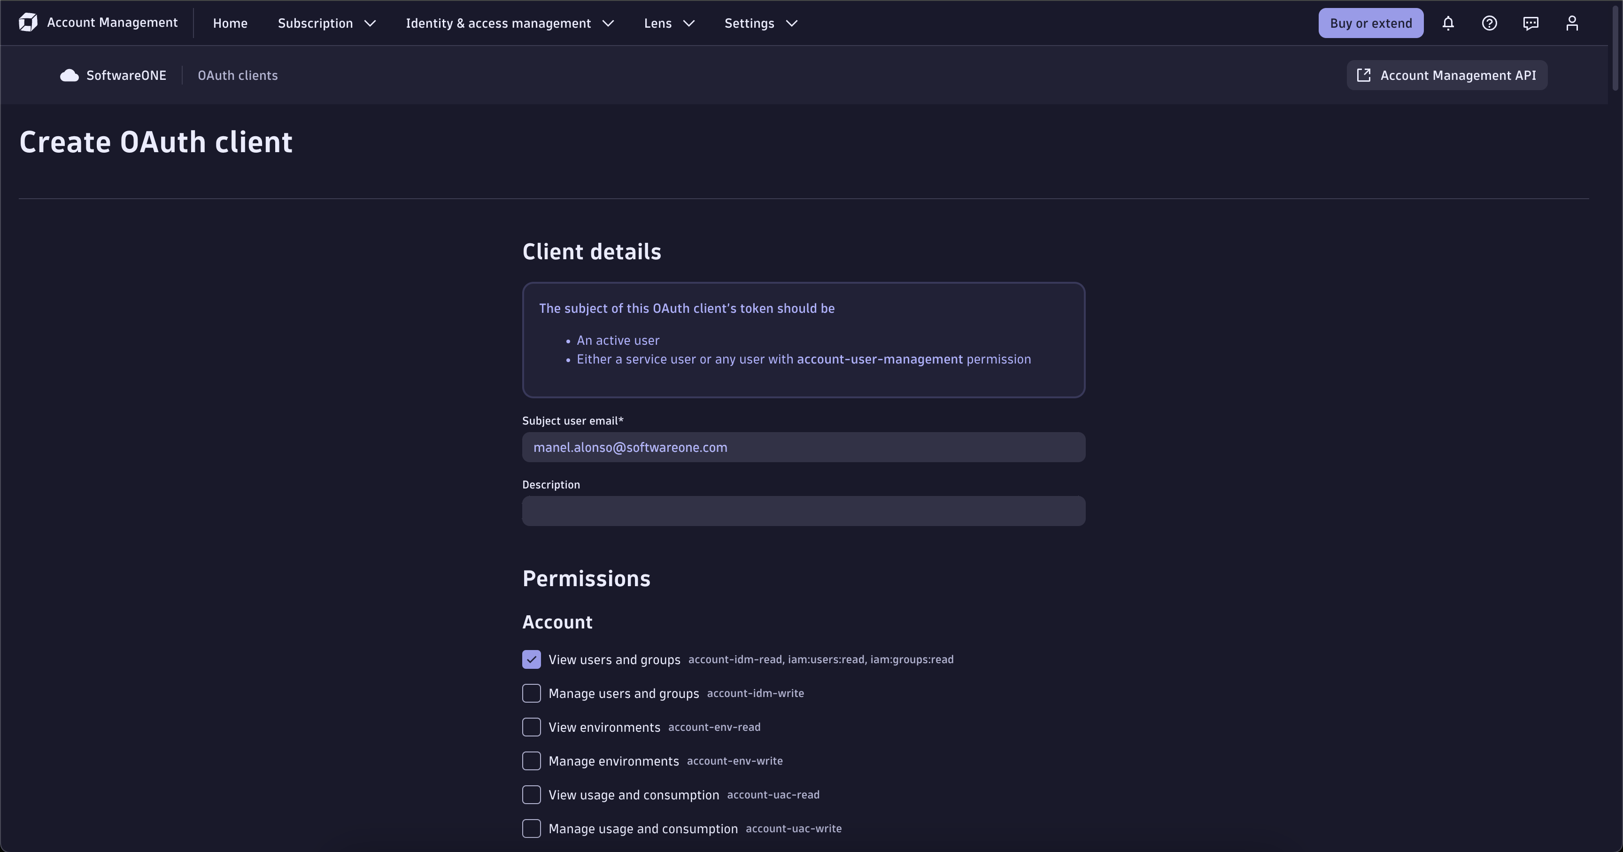This screenshot has height=852, width=1623.
Task: Open the user profile icon
Action: (x=1572, y=23)
